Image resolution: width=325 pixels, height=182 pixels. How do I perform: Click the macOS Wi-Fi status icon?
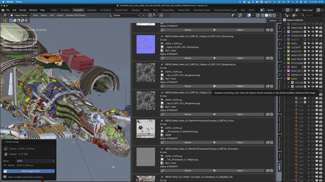tap(288, 2)
